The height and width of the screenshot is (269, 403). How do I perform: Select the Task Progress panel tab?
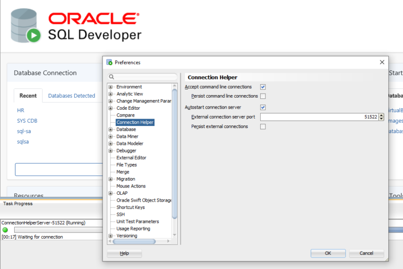[18, 204]
